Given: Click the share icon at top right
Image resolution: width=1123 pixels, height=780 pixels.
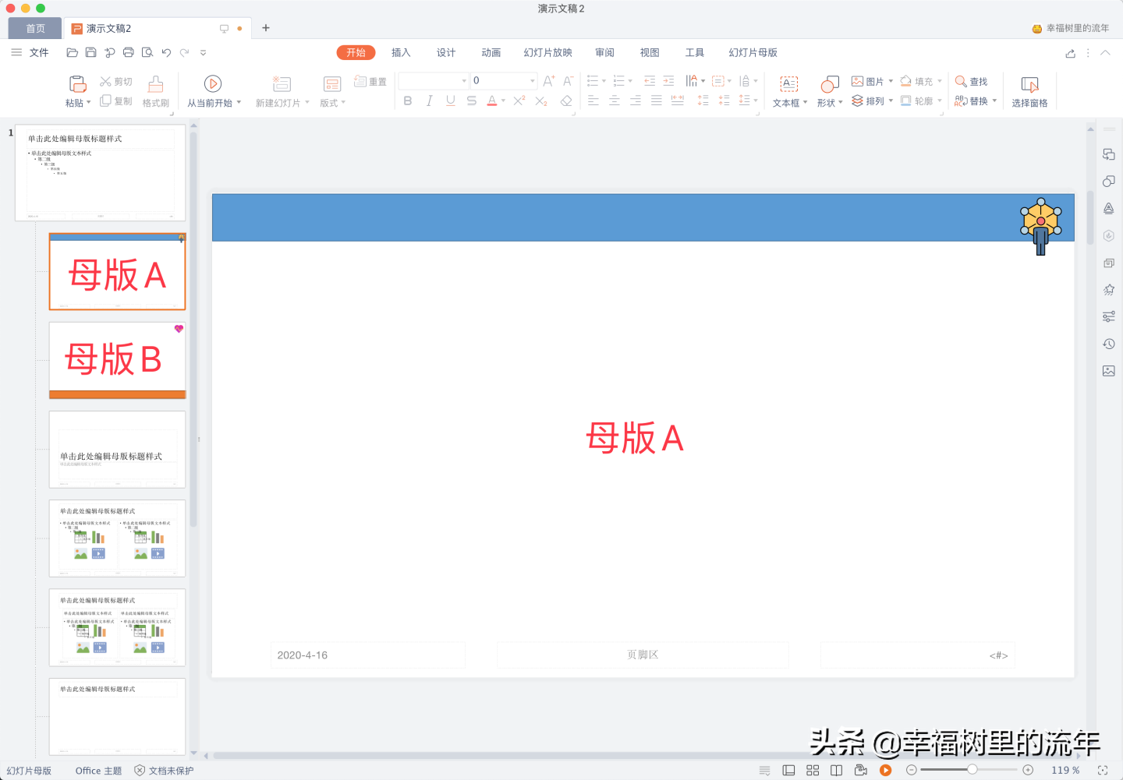Looking at the screenshot, I should point(1070,53).
